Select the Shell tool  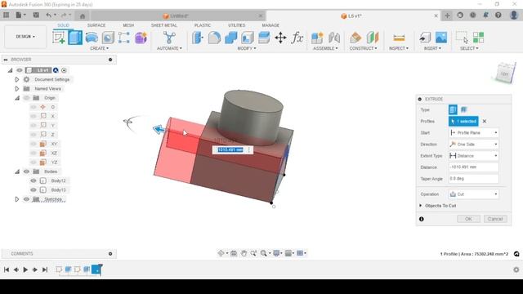247,38
